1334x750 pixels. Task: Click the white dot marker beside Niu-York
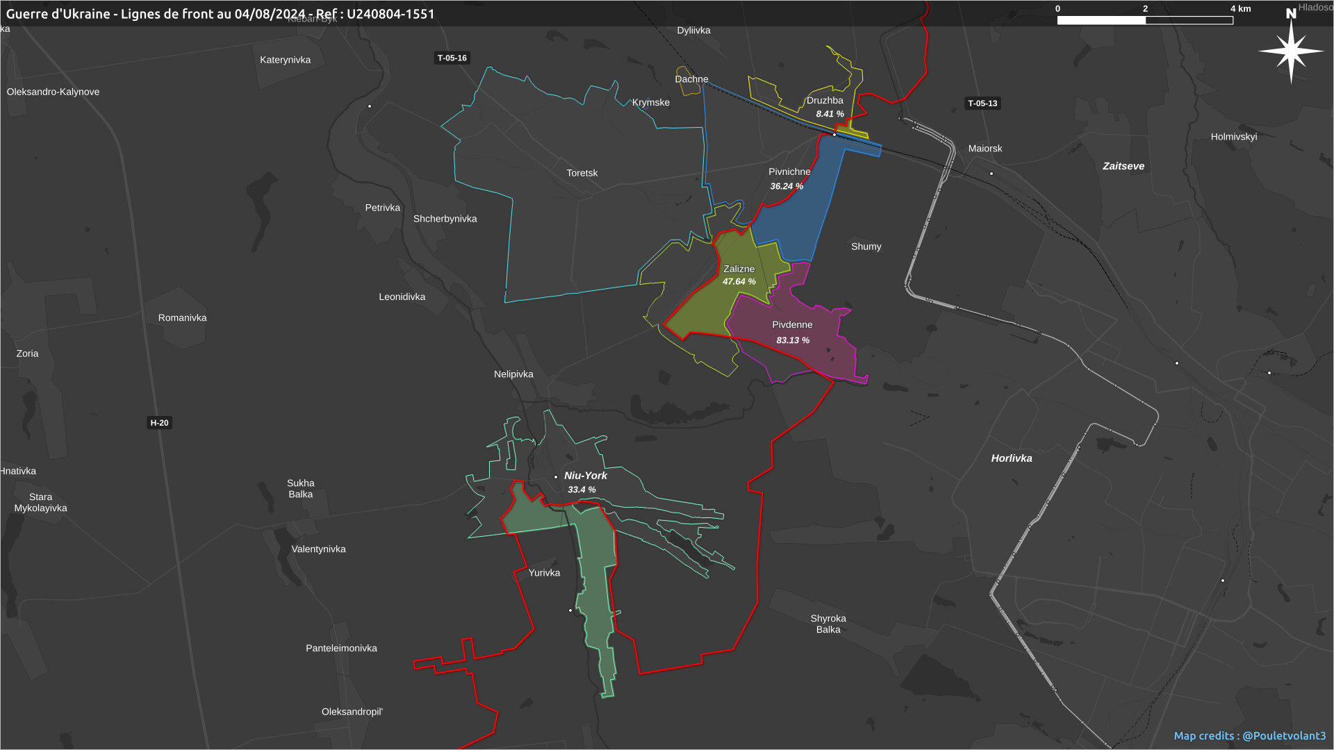click(556, 476)
